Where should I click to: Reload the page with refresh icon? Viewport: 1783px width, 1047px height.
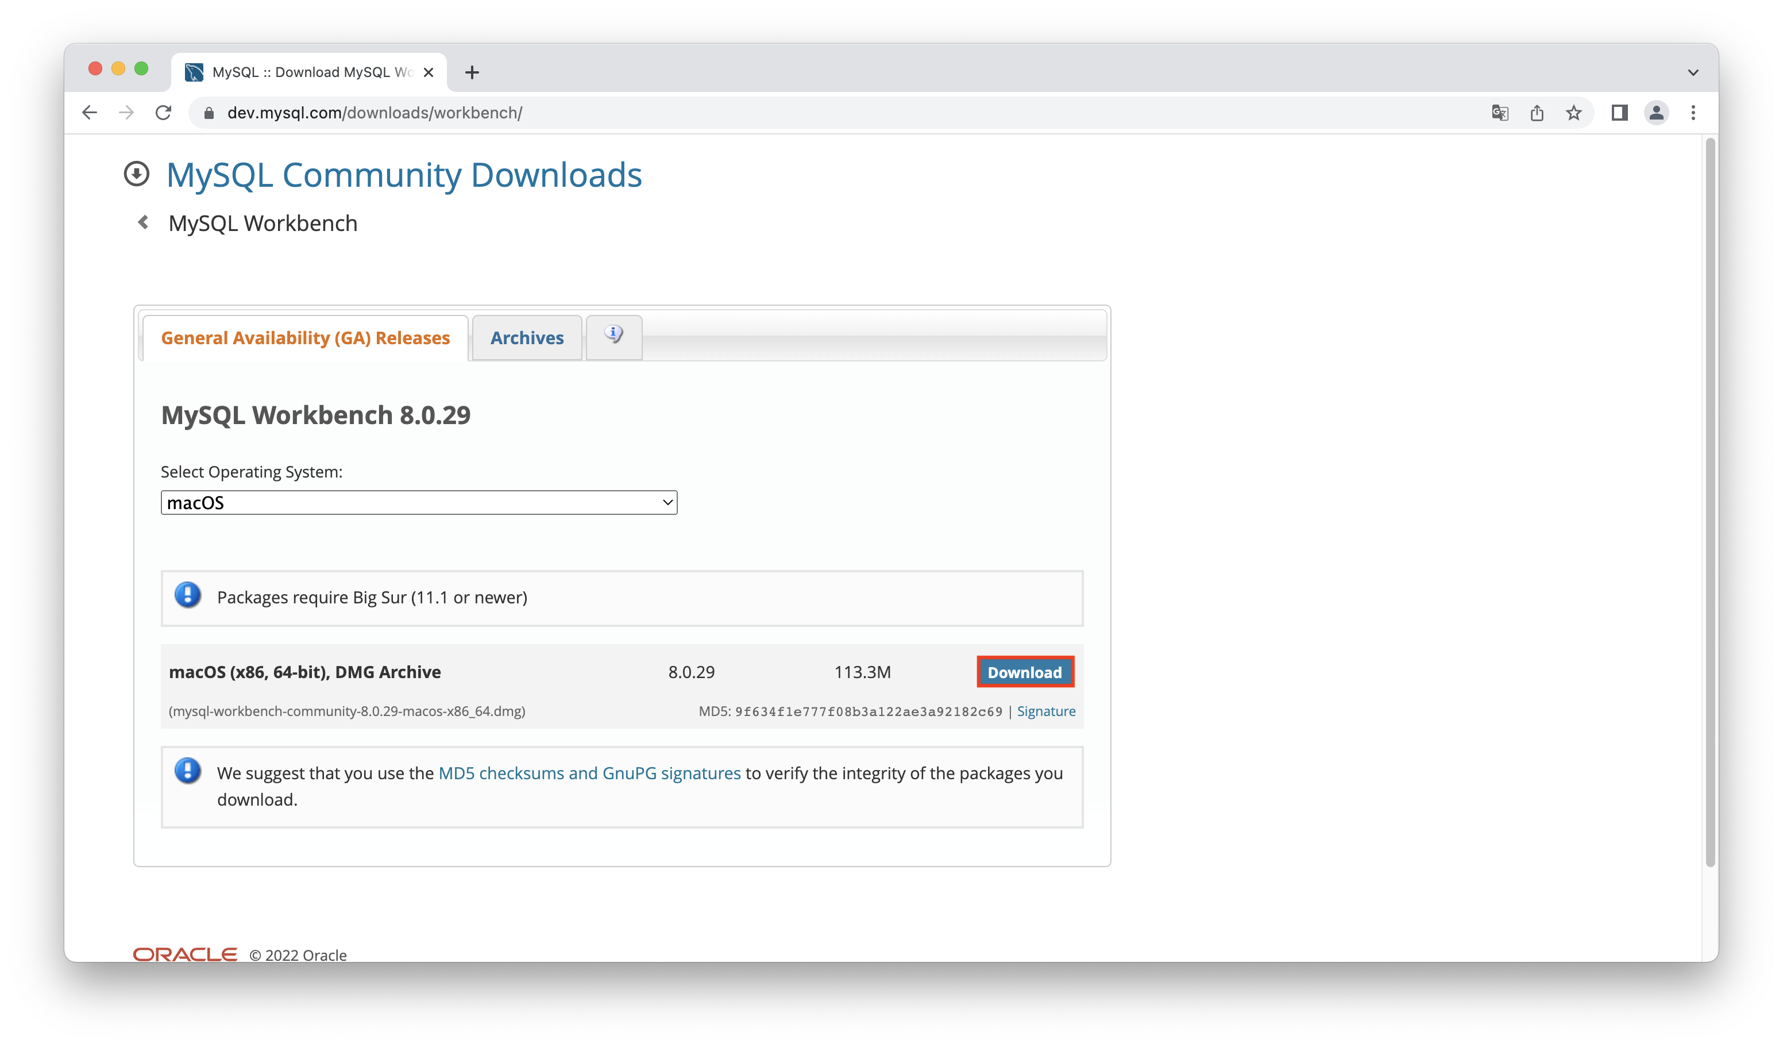click(x=164, y=113)
